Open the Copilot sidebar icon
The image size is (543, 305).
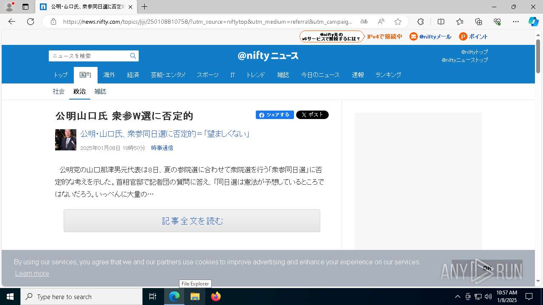(533, 22)
